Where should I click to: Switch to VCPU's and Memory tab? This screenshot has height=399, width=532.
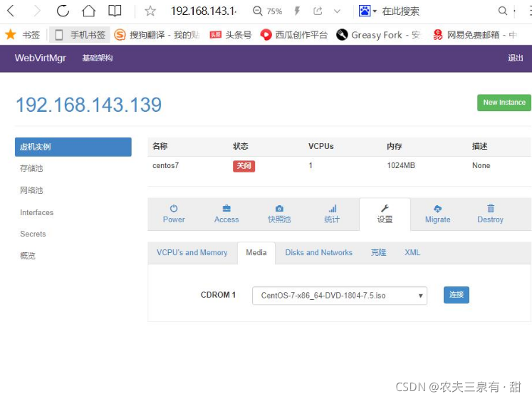[x=192, y=253]
